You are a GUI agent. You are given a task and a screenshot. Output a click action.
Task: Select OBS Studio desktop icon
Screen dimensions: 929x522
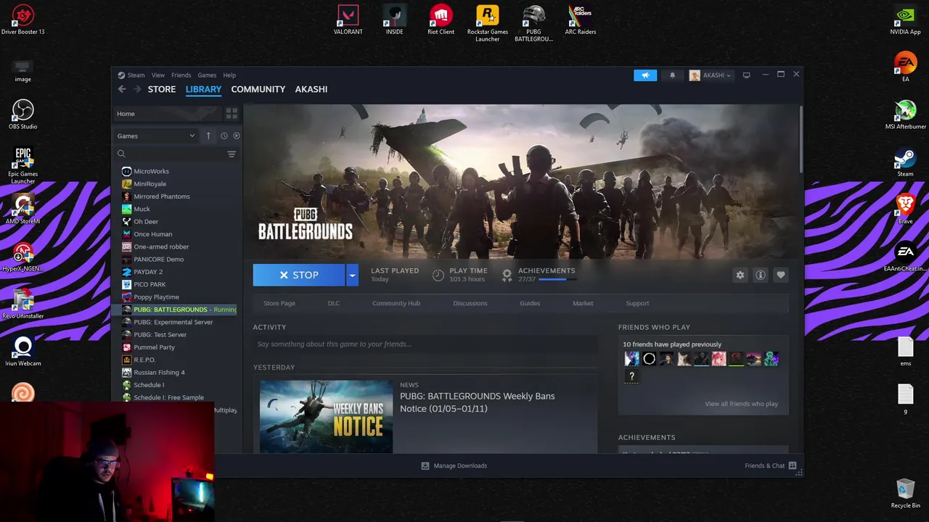pyautogui.click(x=22, y=115)
